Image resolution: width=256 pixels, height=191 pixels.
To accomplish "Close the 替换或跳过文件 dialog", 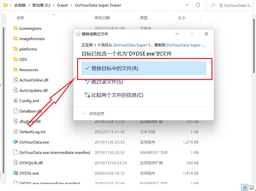I will pos(206,34).
